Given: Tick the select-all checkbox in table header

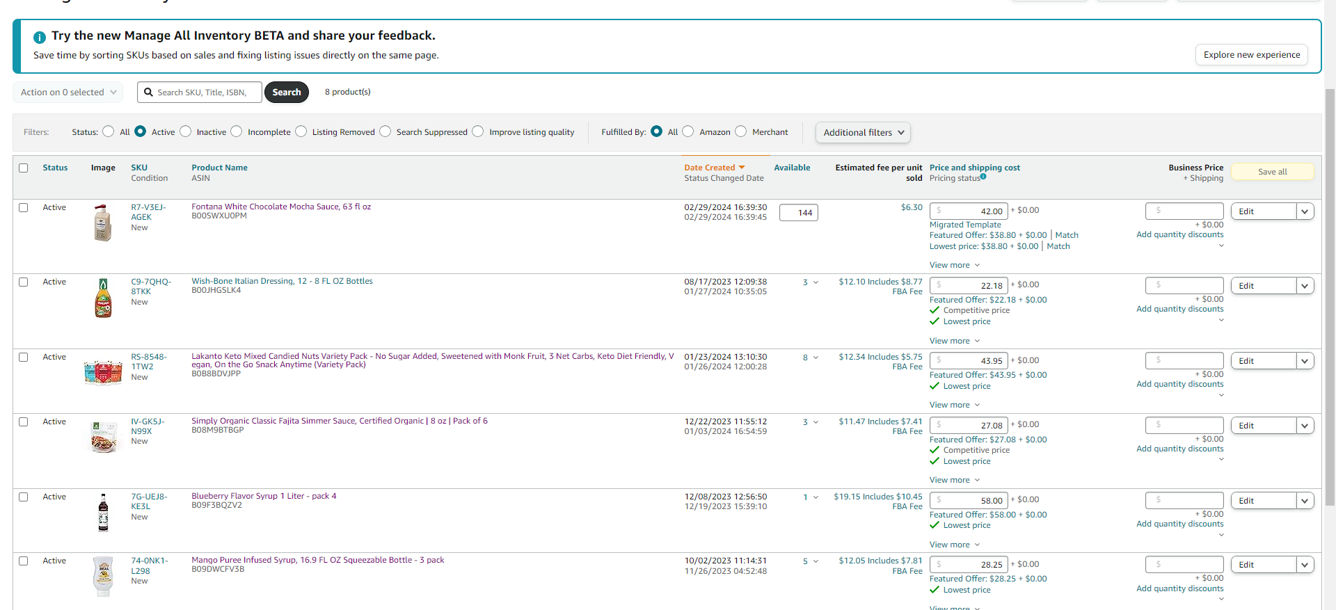Looking at the screenshot, I should pyautogui.click(x=24, y=168).
